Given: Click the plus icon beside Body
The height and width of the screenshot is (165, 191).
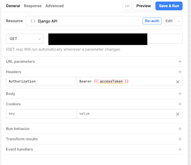Looking at the screenshot, I should [180, 94].
